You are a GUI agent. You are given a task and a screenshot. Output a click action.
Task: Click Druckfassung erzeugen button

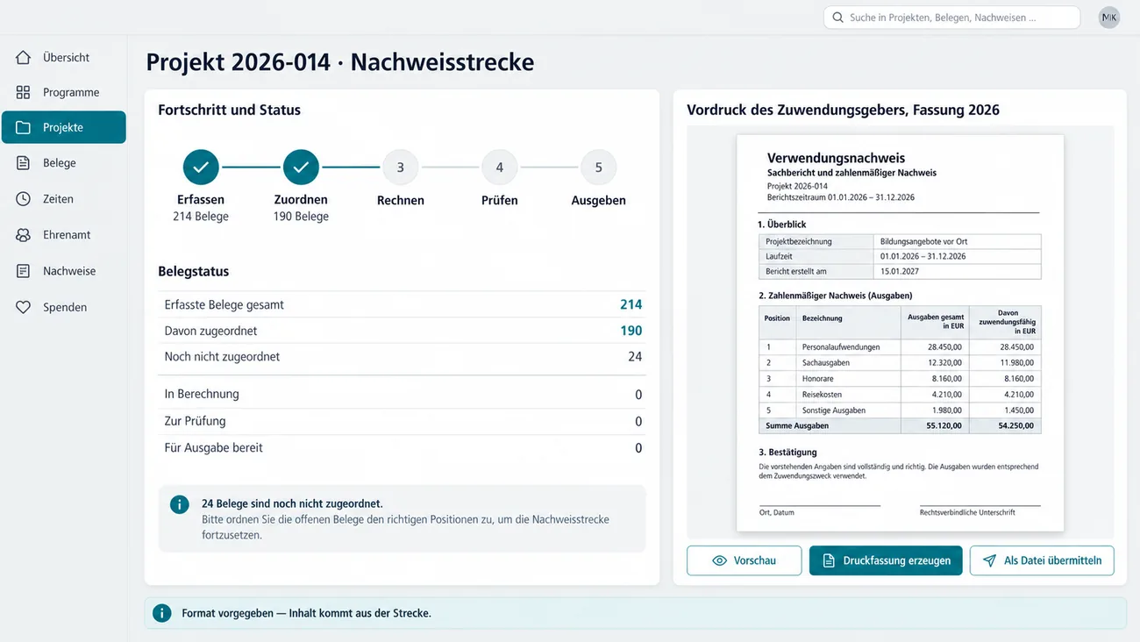[886, 560]
